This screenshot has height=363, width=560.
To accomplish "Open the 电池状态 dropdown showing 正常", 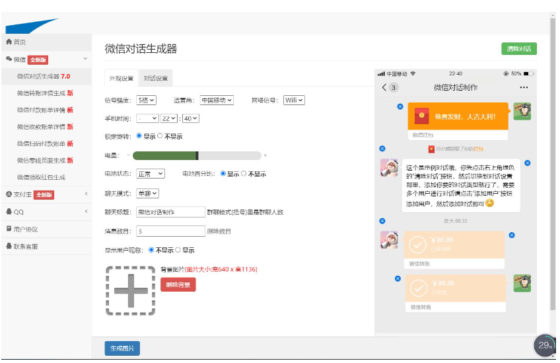I will [x=151, y=173].
